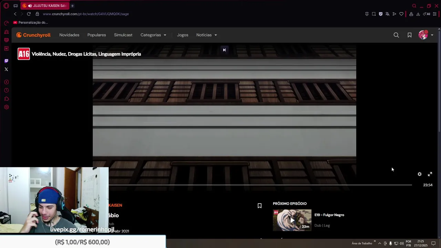Open the taskbar microphone icon
Screen dimensions: 441x248
point(390,243)
